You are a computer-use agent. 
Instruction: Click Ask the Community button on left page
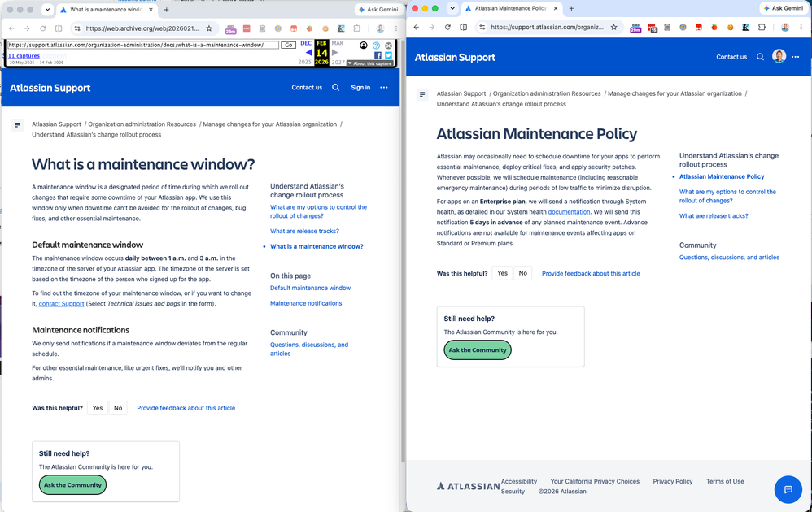click(72, 485)
